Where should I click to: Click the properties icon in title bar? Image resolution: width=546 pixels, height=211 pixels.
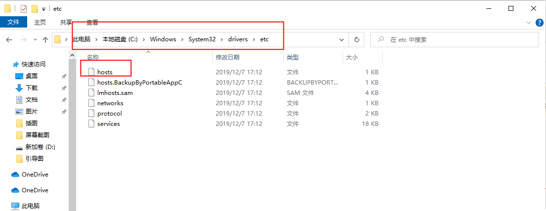24,9
